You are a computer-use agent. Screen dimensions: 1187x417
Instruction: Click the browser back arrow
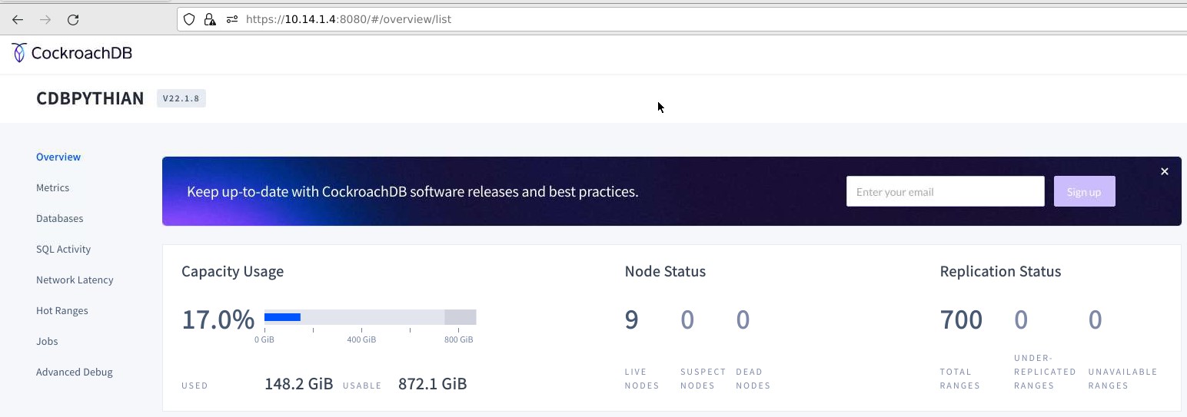[x=18, y=20]
